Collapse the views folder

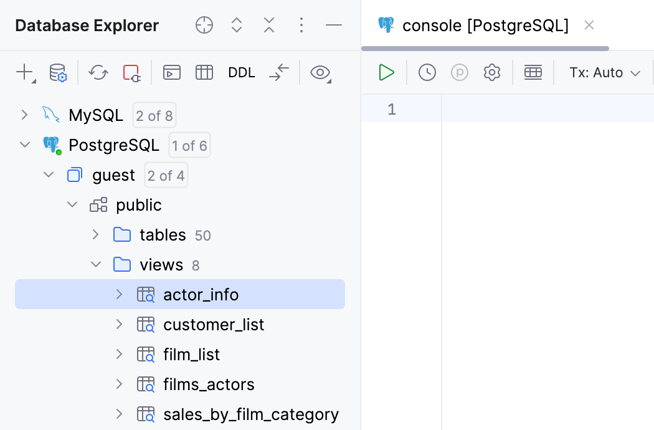[96, 264]
